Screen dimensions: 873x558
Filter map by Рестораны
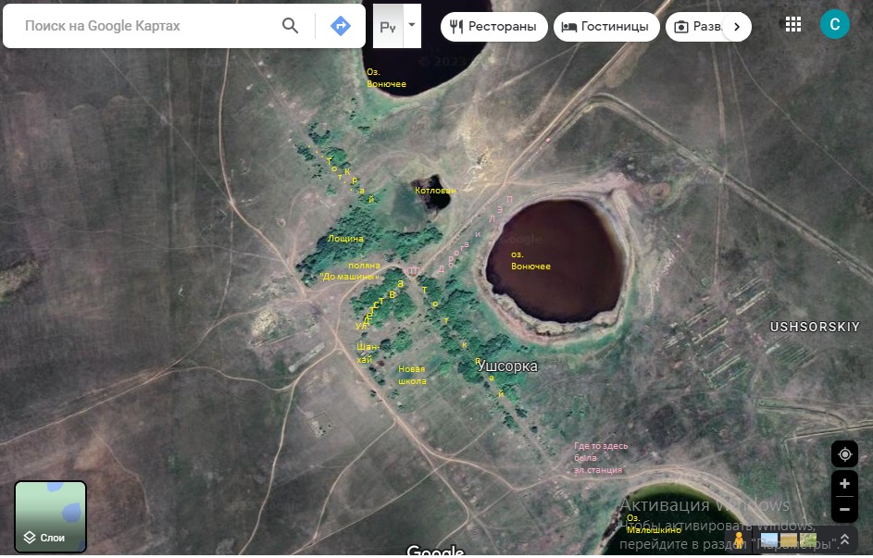(x=493, y=27)
